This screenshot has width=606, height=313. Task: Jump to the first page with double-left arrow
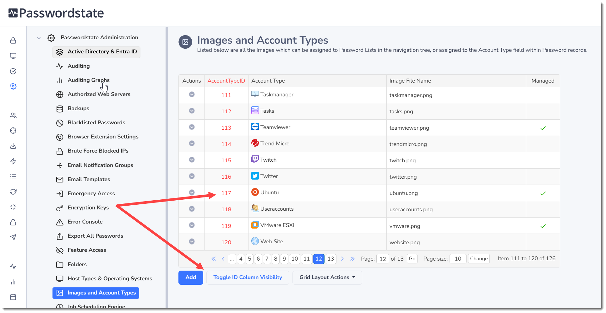214,259
